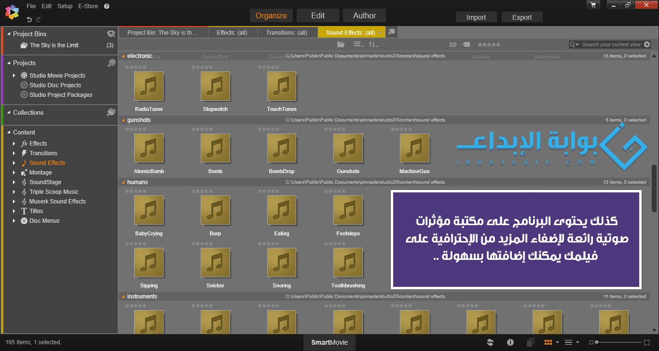Image resolution: width=659 pixels, height=351 pixels.
Task: Open details view options dropdown arrow
Action: tap(577, 342)
